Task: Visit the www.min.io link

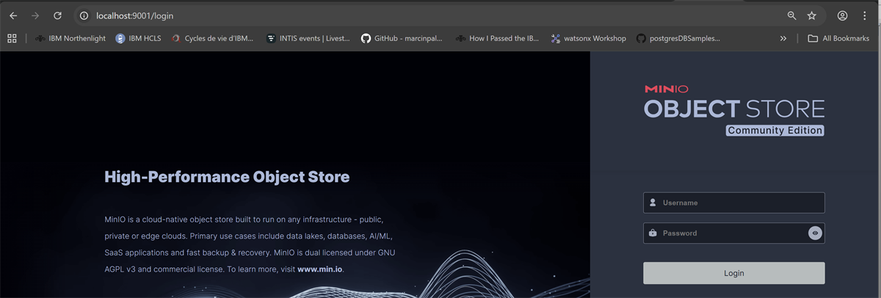Action: pos(319,269)
